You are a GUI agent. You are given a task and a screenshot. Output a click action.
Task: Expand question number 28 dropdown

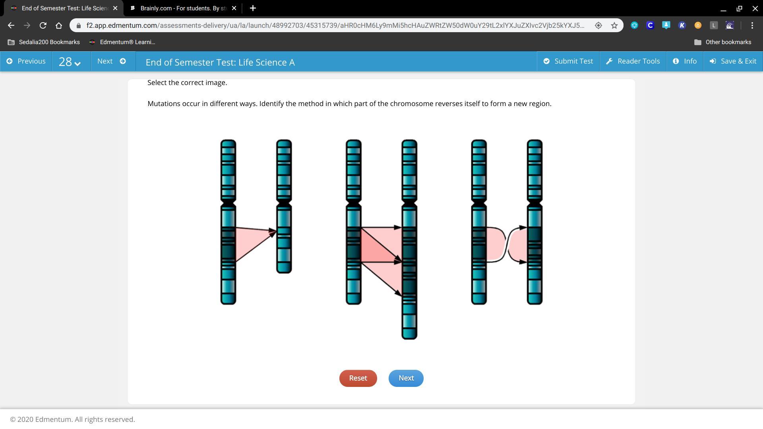point(70,62)
